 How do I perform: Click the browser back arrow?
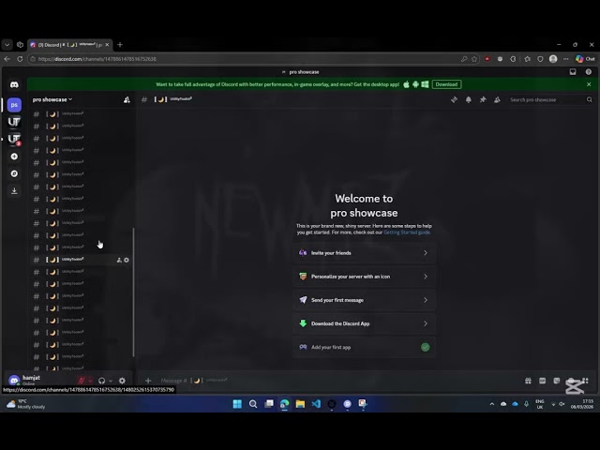[7, 59]
